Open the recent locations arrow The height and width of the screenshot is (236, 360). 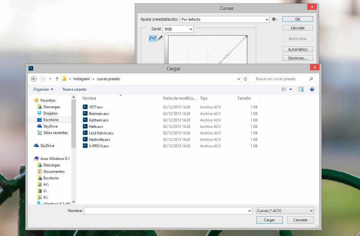tap(50, 79)
